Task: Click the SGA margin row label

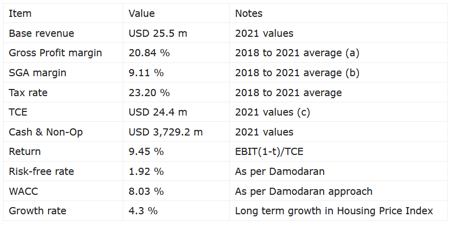Action: tap(37, 73)
